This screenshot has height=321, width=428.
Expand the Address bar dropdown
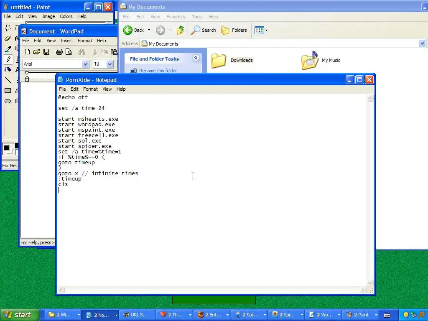422,43
